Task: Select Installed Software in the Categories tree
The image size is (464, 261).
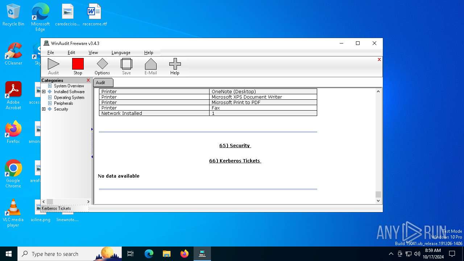Action: 69,92
